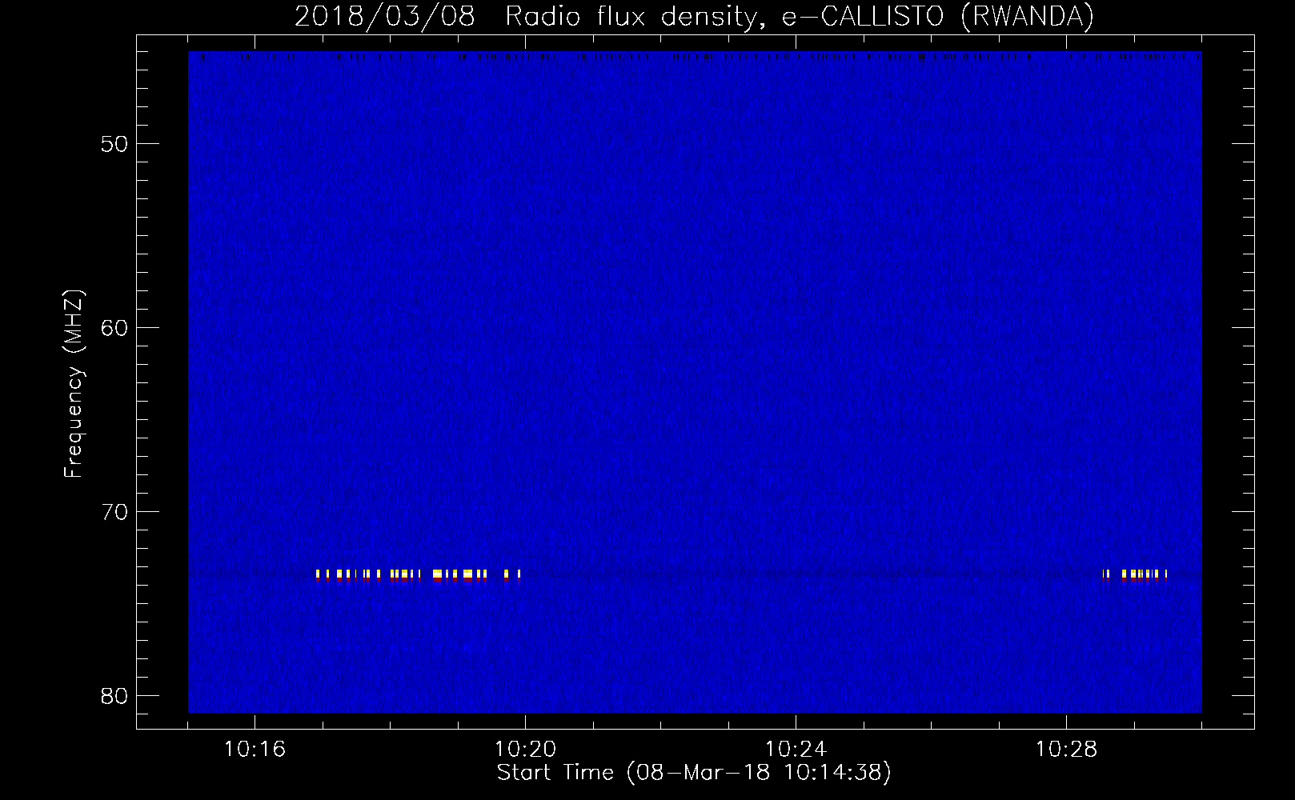The image size is (1295, 800).
Task: Click the 60 frequency tick label
Action: (x=114, y=328)
